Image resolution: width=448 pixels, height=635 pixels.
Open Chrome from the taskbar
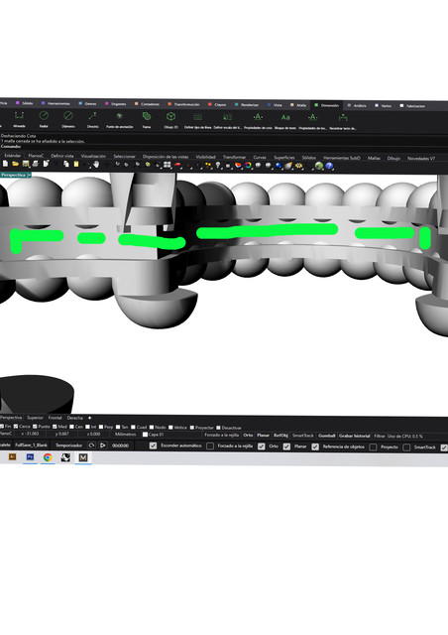(48, 457)
